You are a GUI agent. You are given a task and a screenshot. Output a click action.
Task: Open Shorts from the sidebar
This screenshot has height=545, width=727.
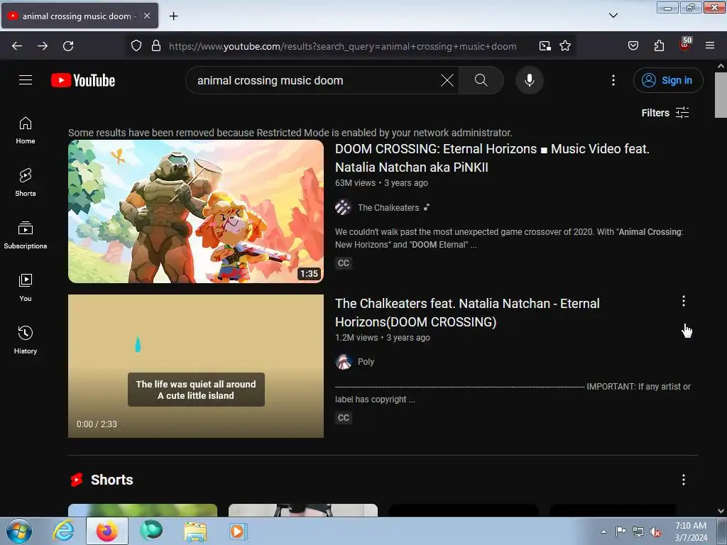tap(26, 182)
